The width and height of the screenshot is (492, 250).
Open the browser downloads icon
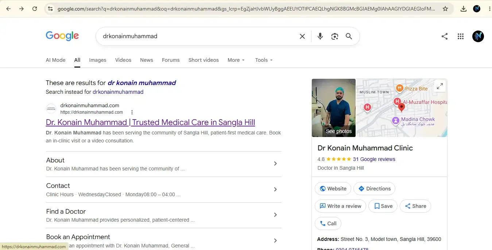point(464,9)
